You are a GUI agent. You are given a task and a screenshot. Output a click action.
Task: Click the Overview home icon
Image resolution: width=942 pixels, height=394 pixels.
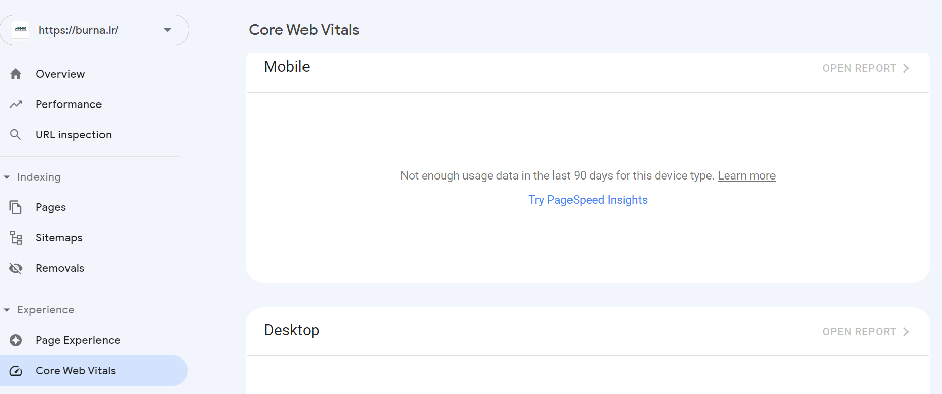[16, 74]
